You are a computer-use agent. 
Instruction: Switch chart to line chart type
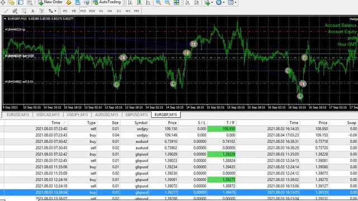pos(148,2)
